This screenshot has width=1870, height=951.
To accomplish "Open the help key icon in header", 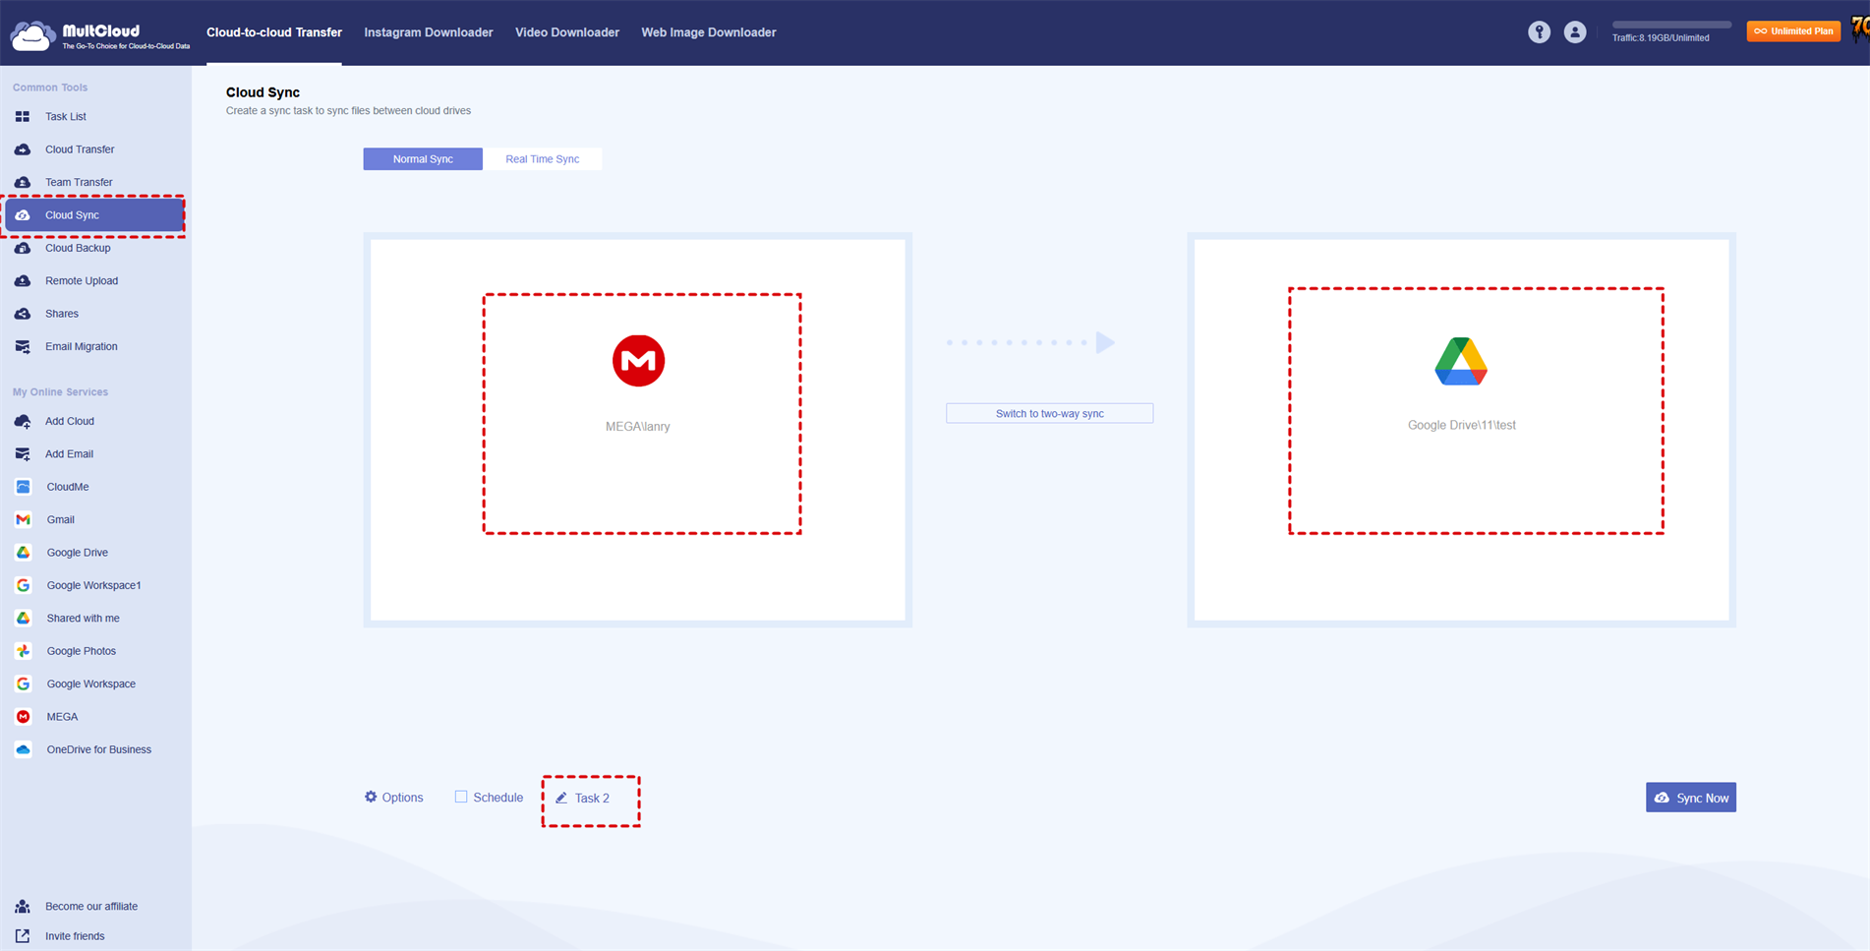I will (1539, 32).
